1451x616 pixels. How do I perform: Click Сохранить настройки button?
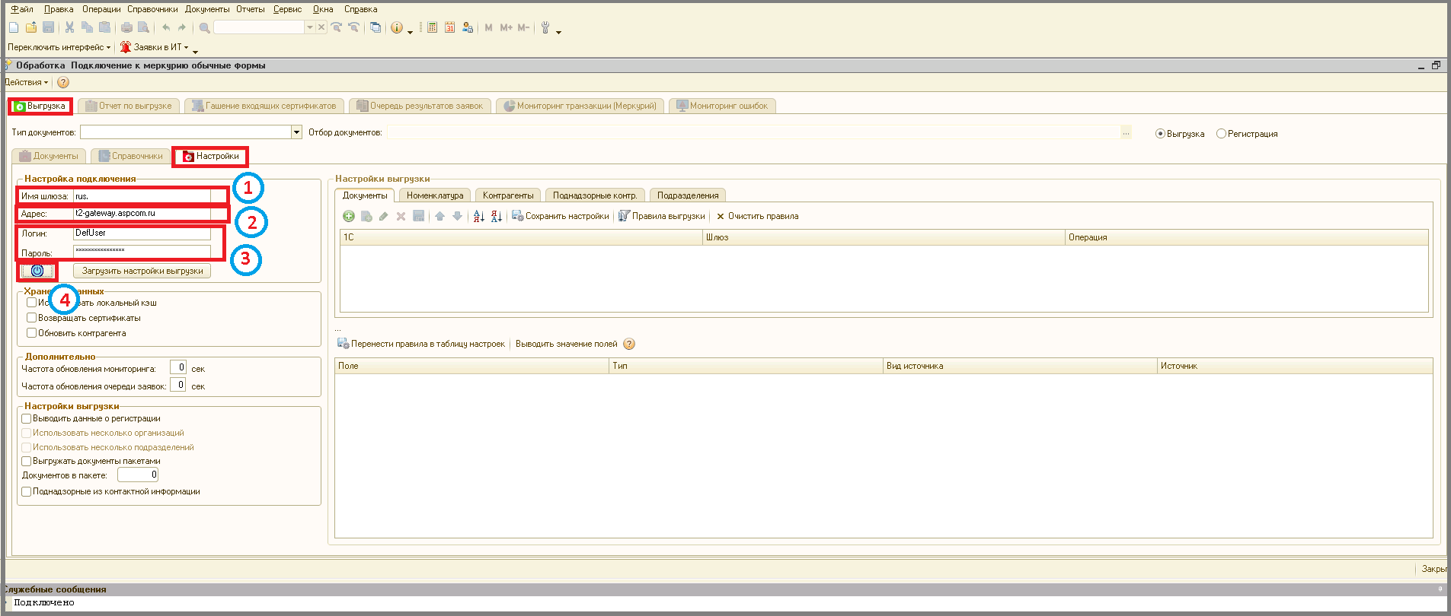point(561,216)
